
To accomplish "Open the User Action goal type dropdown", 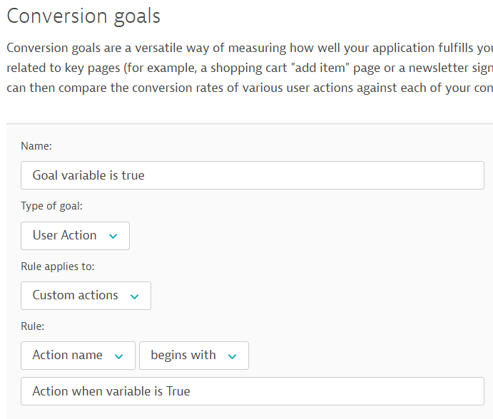I will [75, 236].
